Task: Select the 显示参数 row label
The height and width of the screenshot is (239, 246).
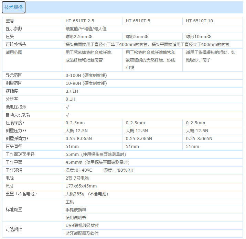Action: coord(14,29)
